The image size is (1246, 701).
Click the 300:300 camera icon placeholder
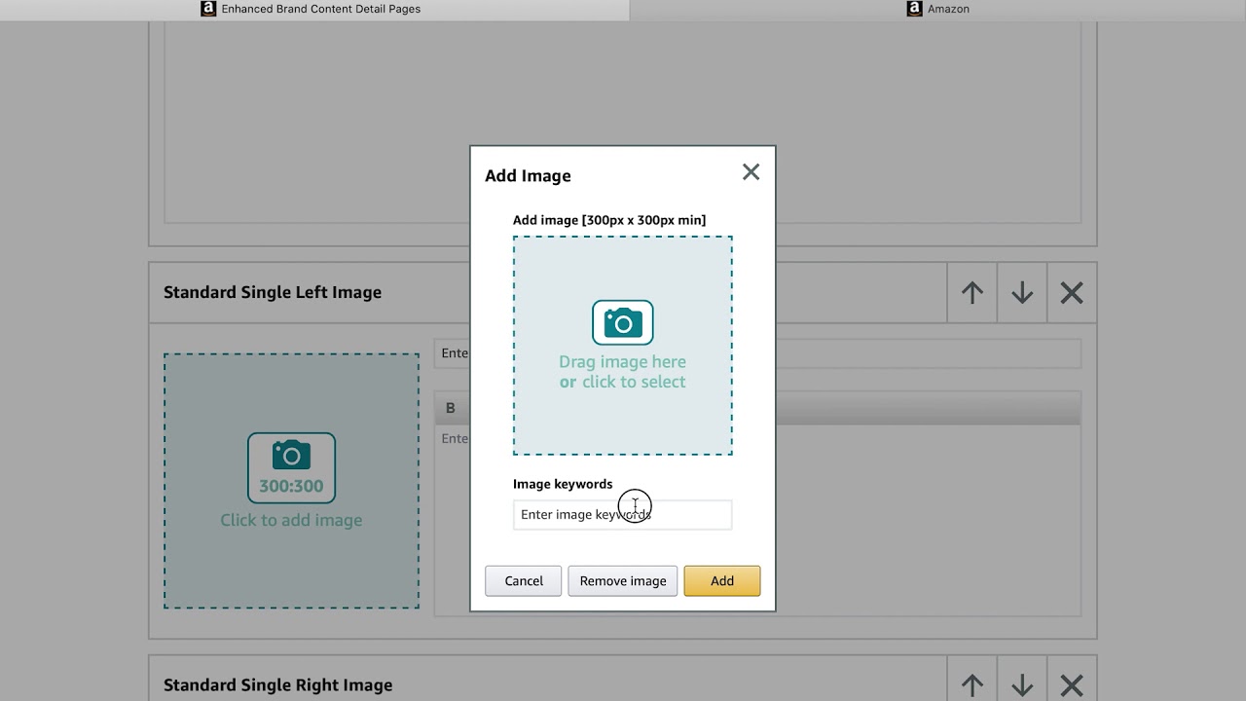click(x=291, y=468)
